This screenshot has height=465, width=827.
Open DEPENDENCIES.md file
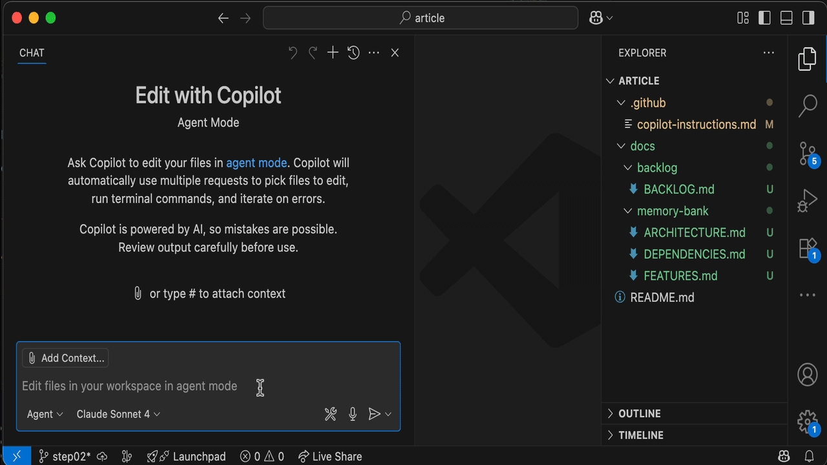[694, 254]
